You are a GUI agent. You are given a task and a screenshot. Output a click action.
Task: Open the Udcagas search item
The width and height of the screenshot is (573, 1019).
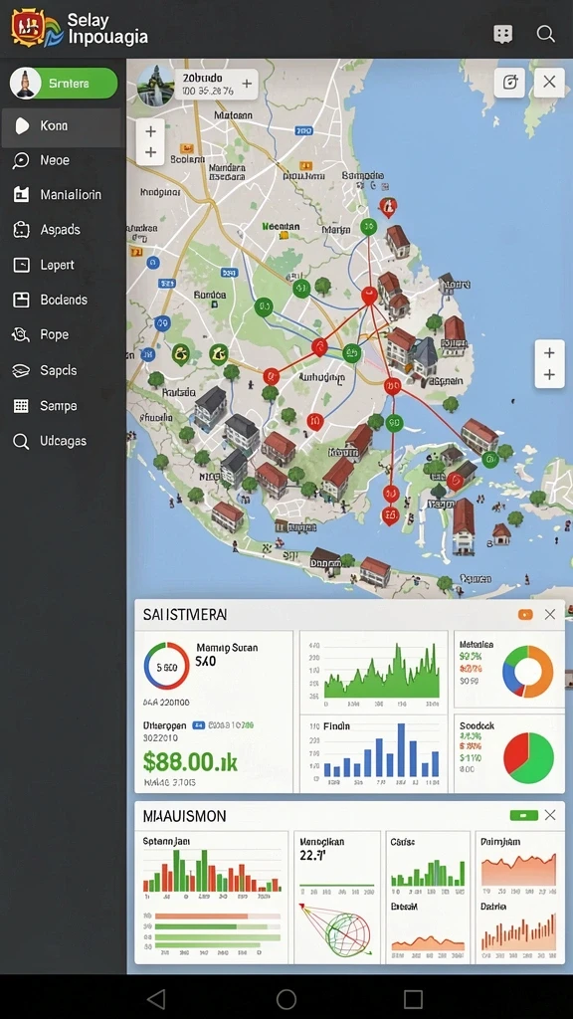point(62,441)
